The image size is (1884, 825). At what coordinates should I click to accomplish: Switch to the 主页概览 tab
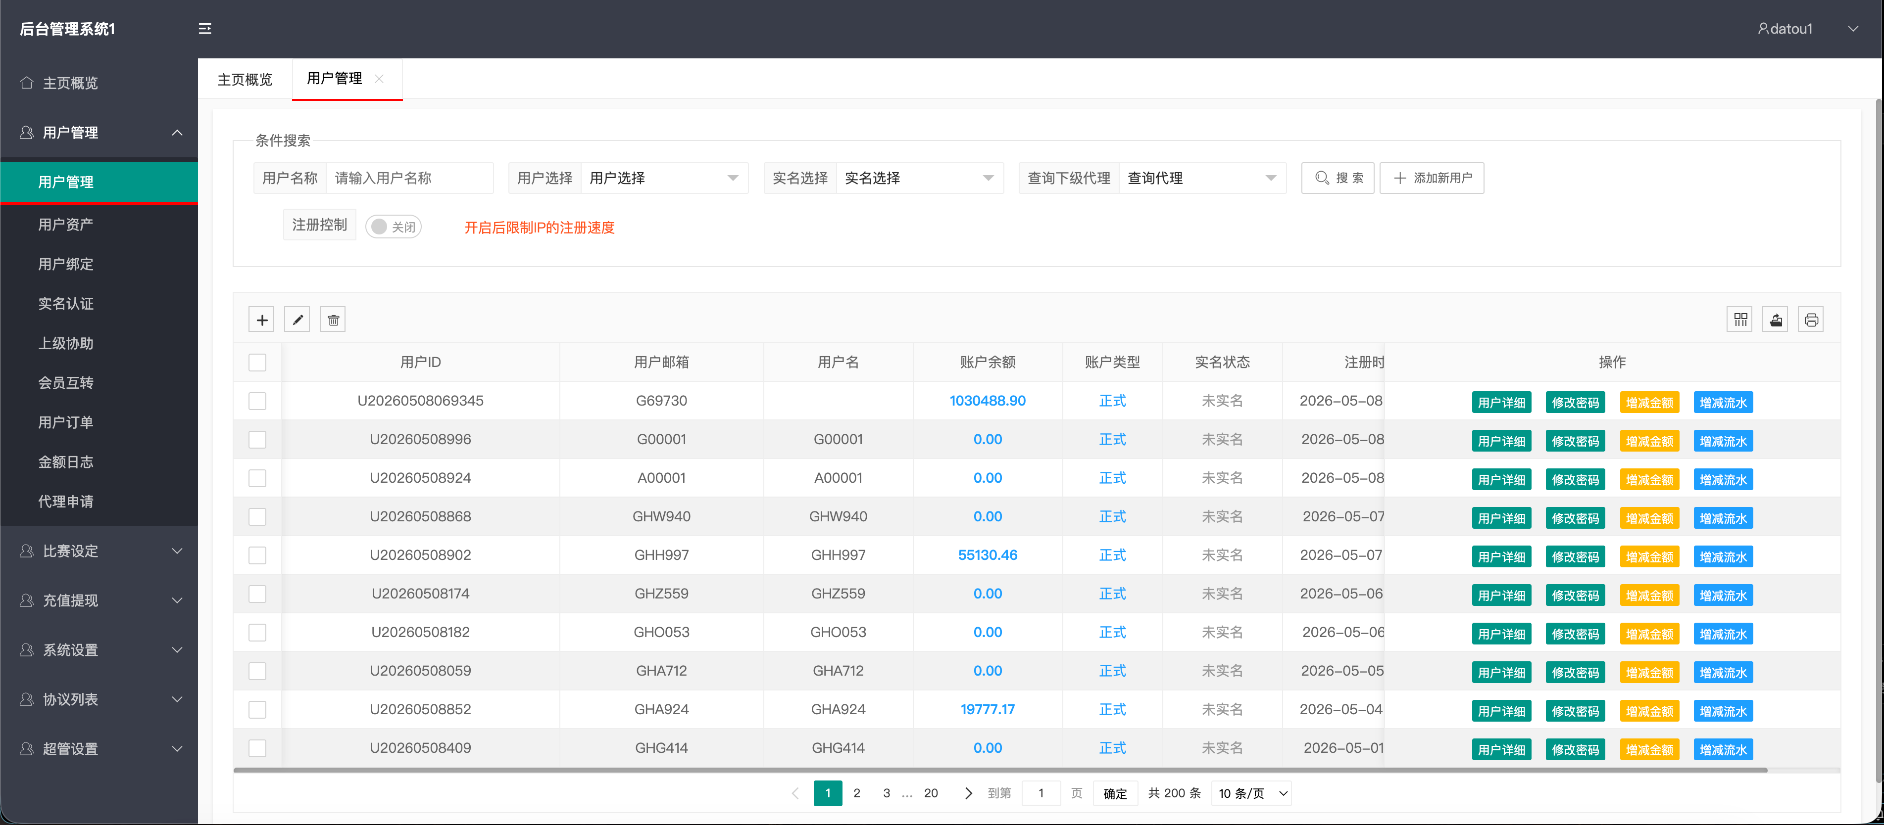[x=245, y=79]
